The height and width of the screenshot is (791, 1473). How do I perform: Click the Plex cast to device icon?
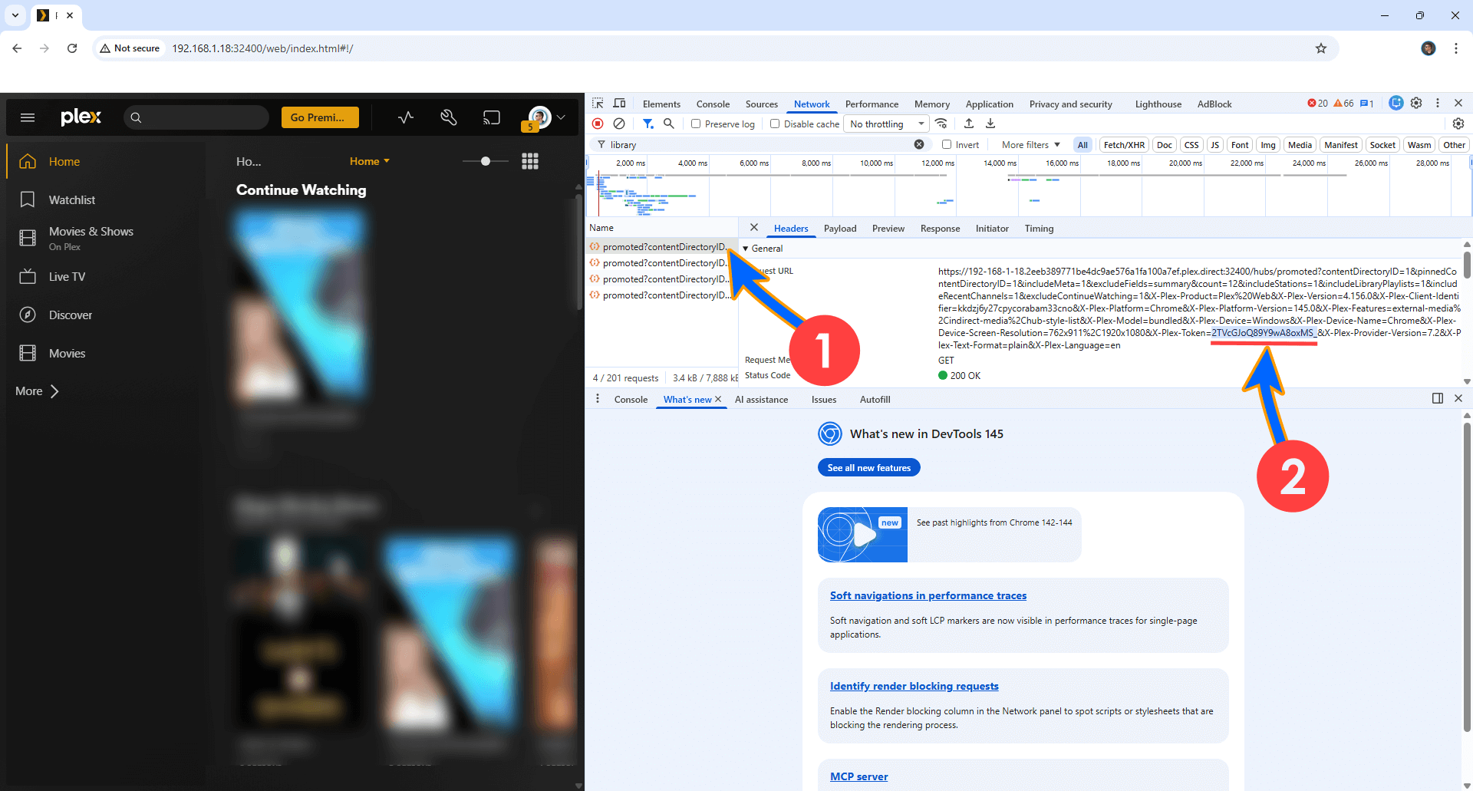491,117
